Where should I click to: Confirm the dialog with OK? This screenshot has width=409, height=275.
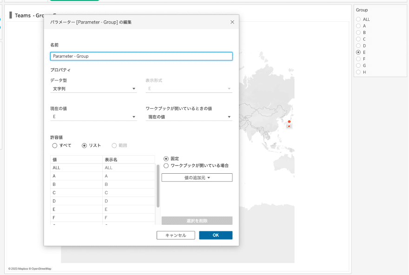(x=216, y=235)
